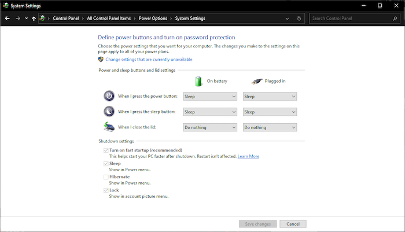
Task: Toggle Turn on fast startup checkbox
Action: (x=106, y=150)
